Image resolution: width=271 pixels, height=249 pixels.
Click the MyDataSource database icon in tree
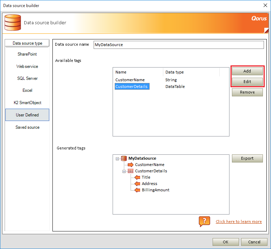(124, 158)
